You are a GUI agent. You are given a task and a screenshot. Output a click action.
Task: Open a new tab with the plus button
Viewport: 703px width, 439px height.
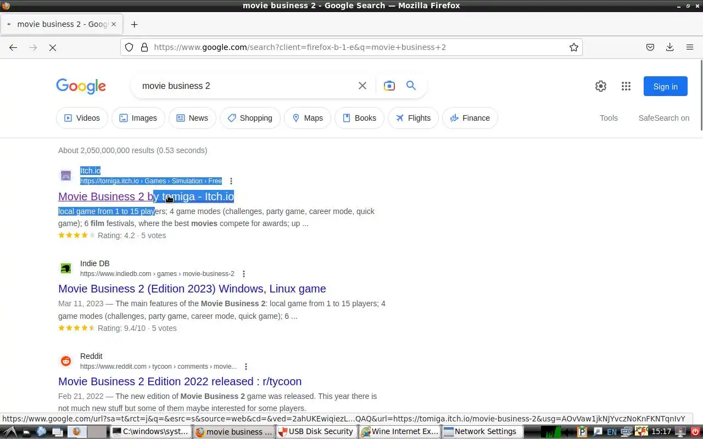coord(134,24)
